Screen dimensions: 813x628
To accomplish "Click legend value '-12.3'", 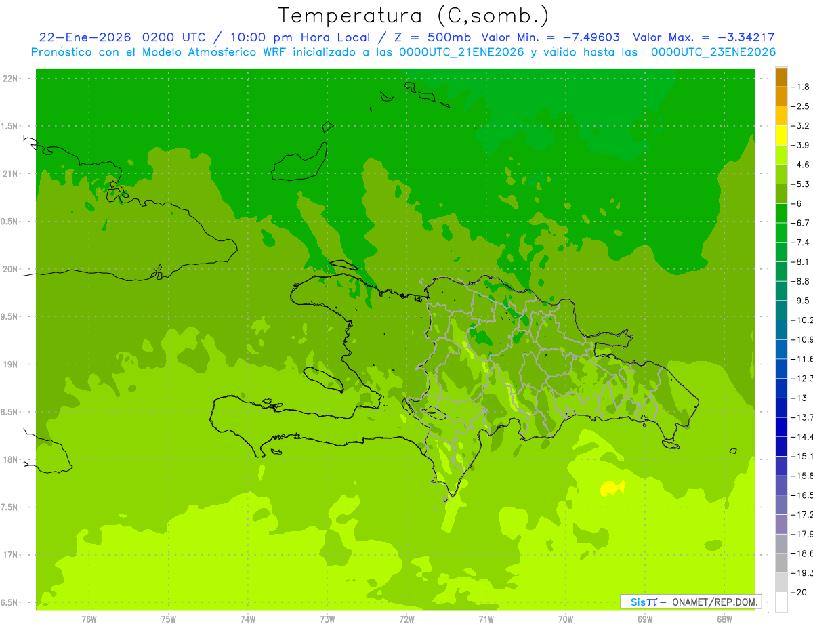I will coord(802,379).
